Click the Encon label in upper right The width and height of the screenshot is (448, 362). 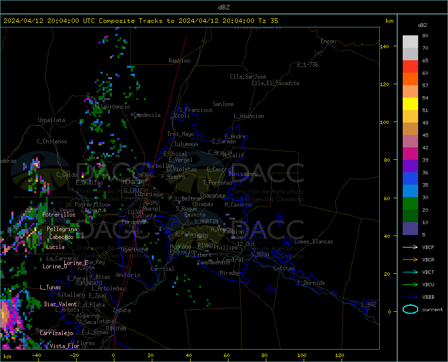click(328, 41)
